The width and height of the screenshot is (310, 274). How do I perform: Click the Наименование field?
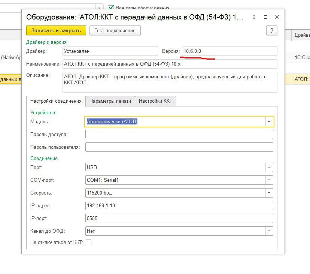170,64
